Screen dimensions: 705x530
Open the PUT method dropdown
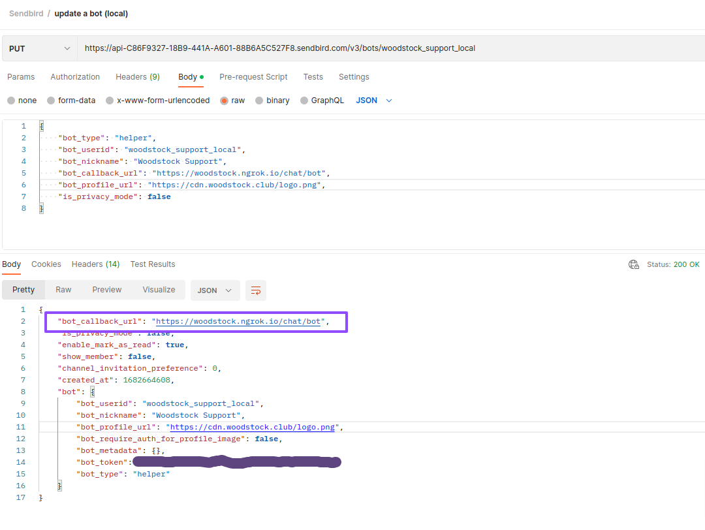click(x=40, y=48)
